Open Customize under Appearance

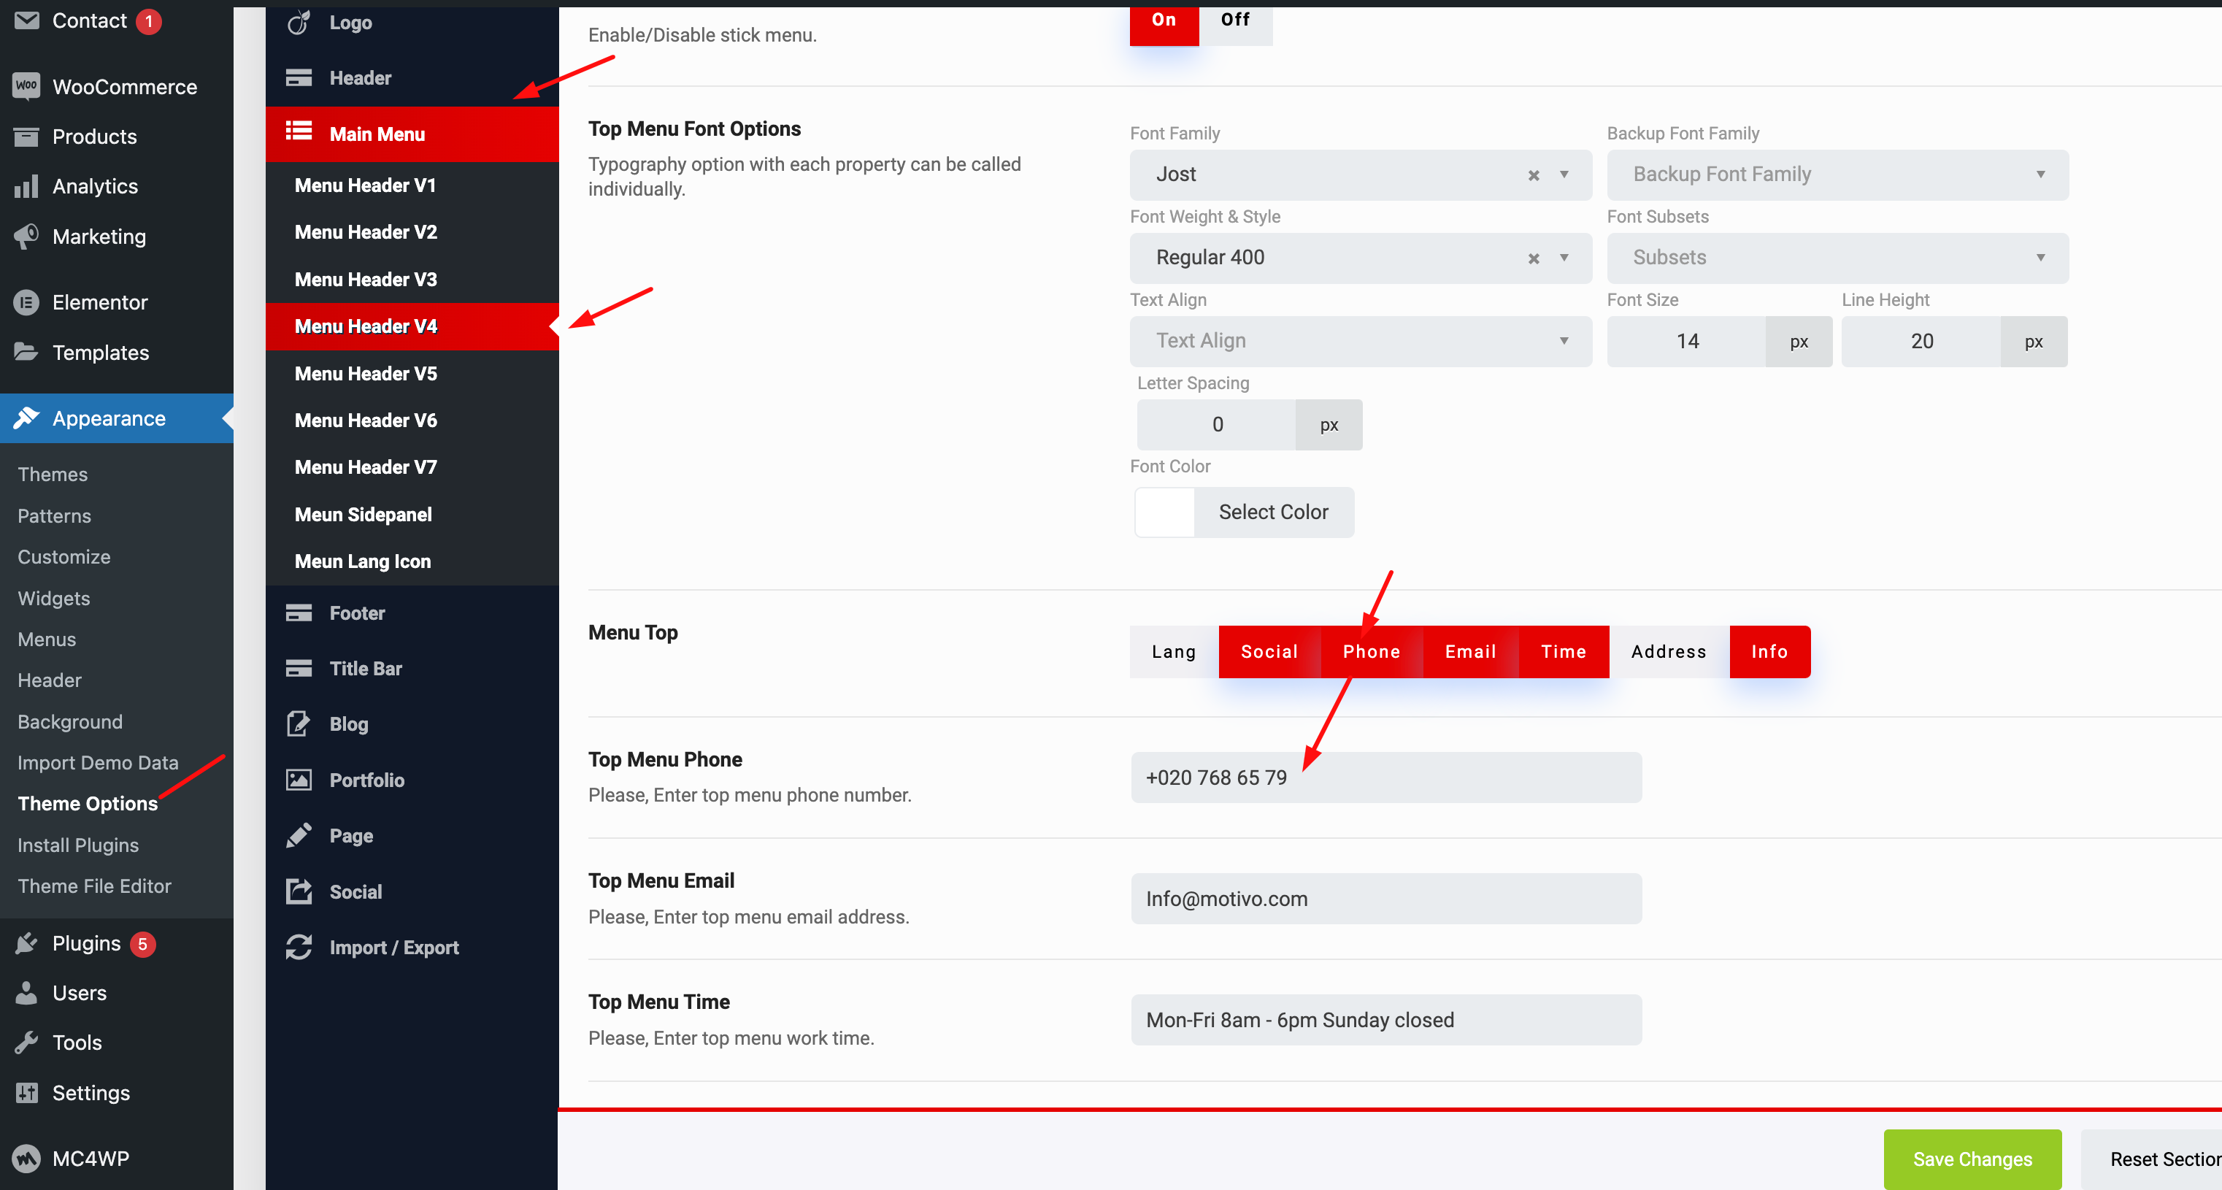64,556
